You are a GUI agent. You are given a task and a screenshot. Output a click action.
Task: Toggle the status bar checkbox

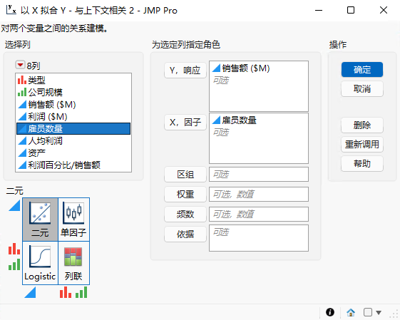click(x=368, y=312)
